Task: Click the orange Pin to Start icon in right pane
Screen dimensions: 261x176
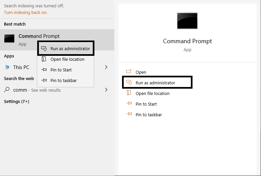Action: click(129, 104)
